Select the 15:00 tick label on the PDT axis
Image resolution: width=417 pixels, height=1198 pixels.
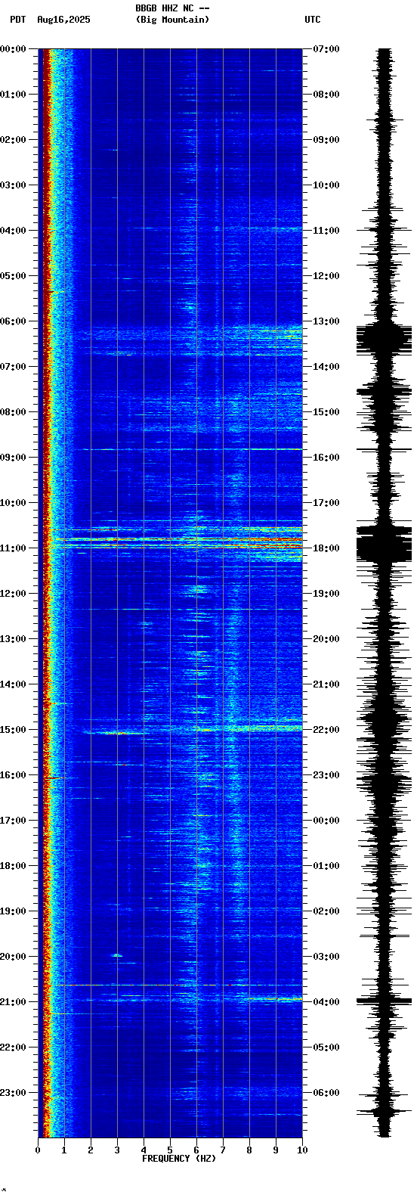pyautogui.click(x=13, y=730)
